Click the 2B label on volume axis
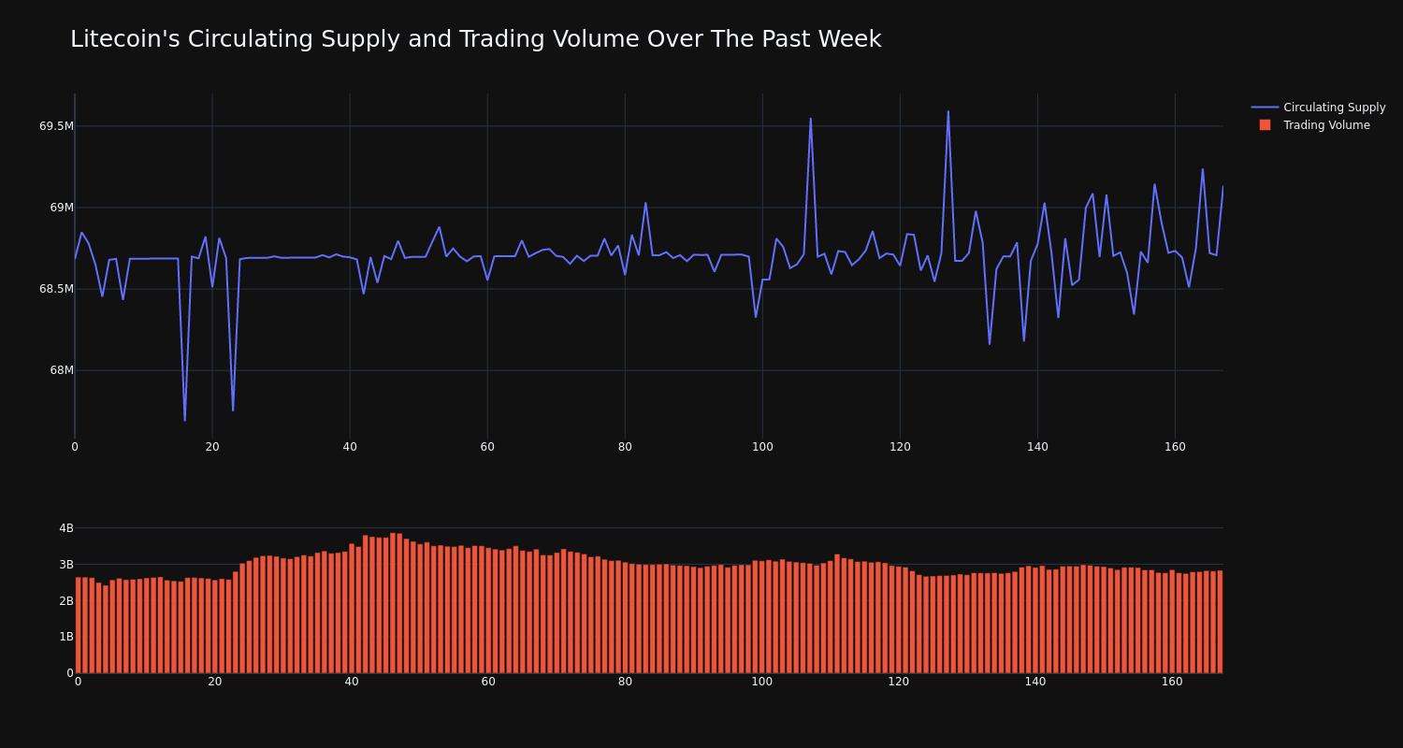The height and width of the screenshot is (748, 1403). click(x=66, y=601)
